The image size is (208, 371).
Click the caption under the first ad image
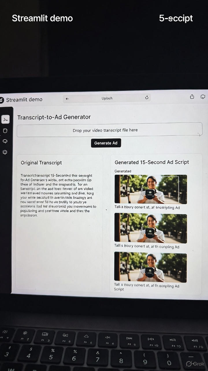click(x=147, y=207)
